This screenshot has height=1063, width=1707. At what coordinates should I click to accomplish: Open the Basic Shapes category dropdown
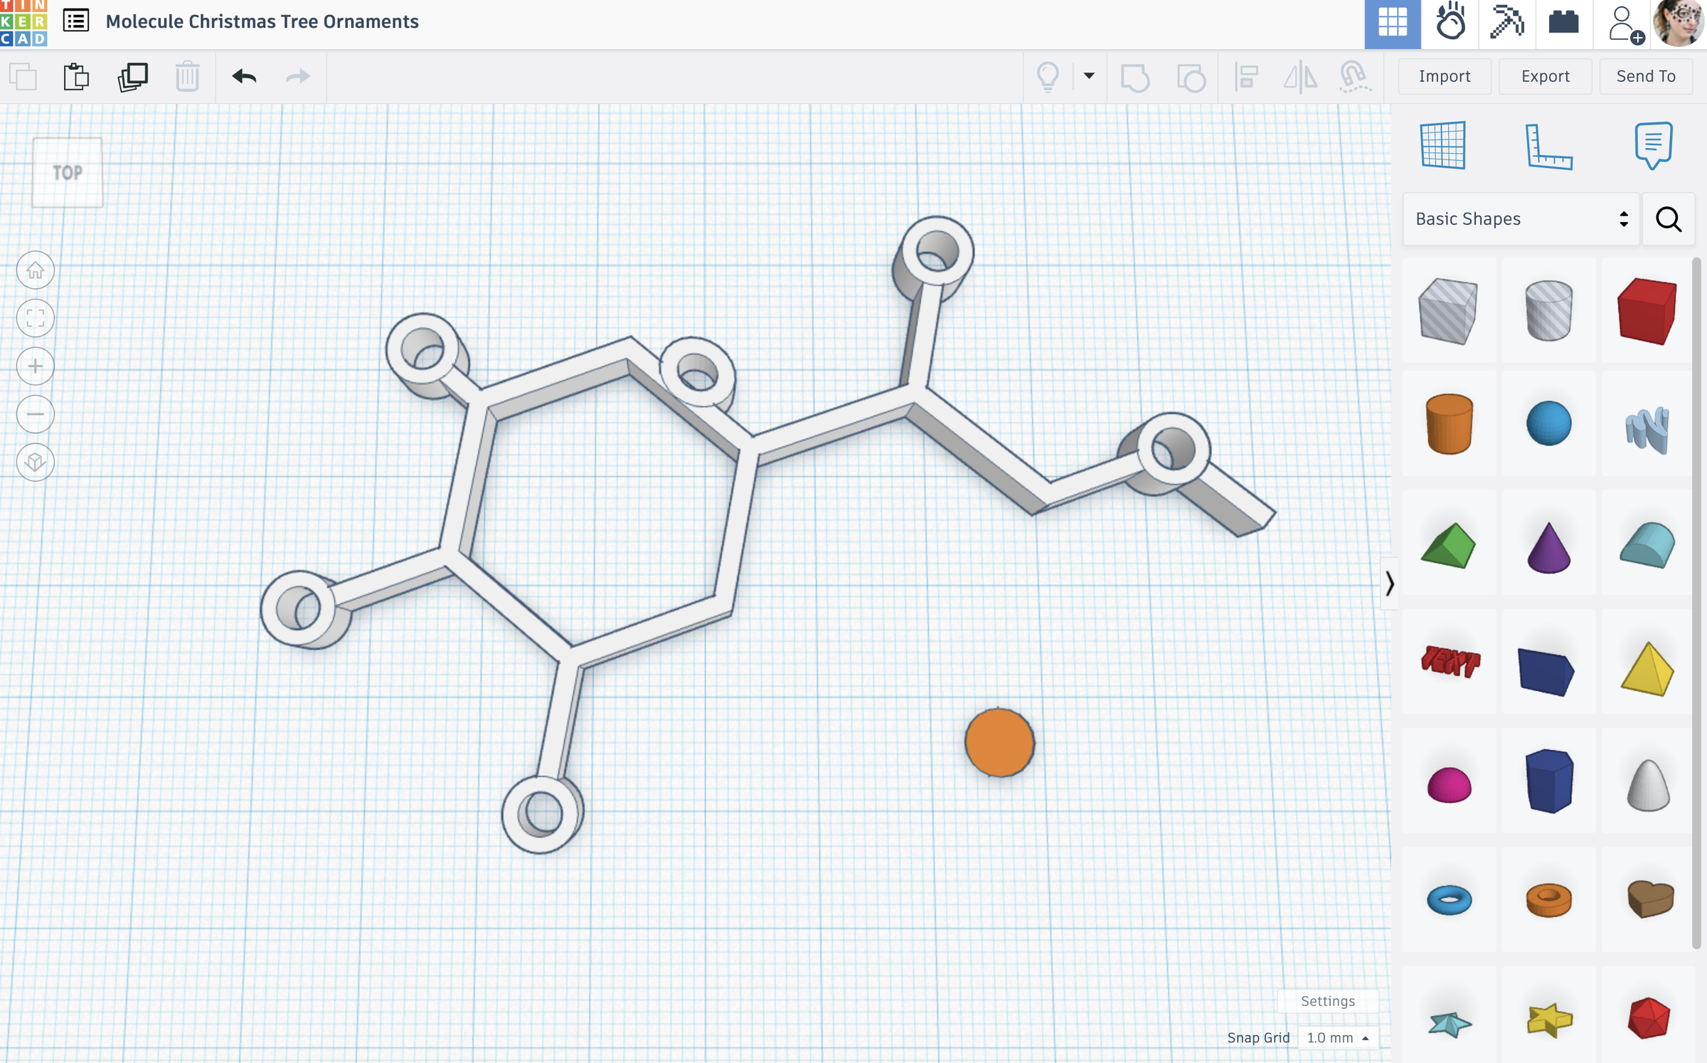1519,218
